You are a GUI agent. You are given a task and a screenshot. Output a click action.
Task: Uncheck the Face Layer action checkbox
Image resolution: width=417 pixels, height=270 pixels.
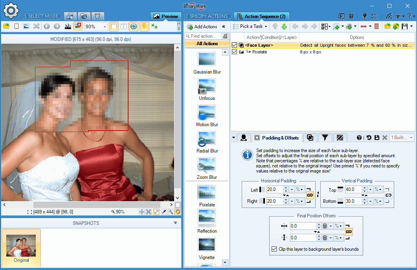coord(234,45)
